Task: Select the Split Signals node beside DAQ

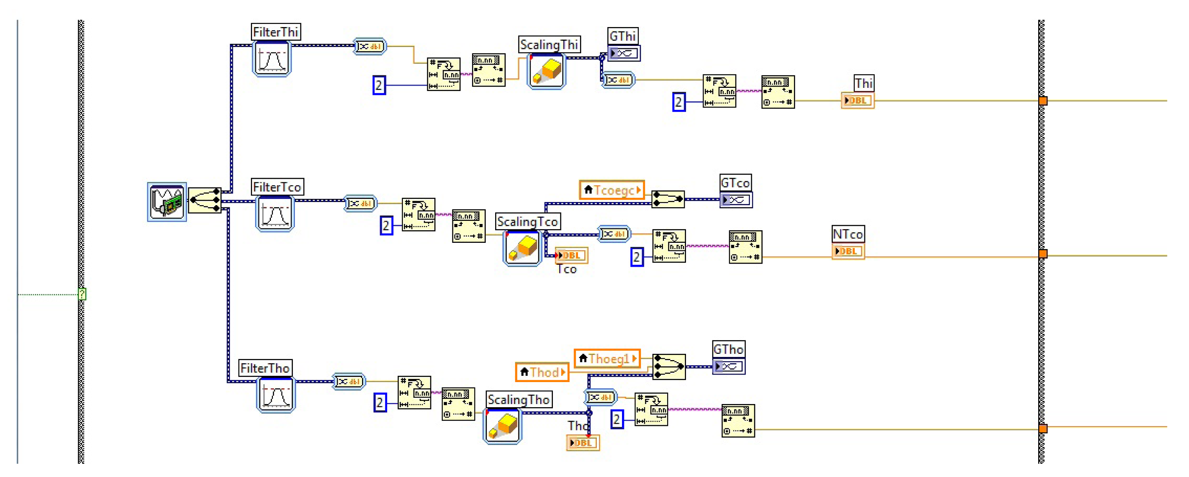Action: tap(205, 200)
